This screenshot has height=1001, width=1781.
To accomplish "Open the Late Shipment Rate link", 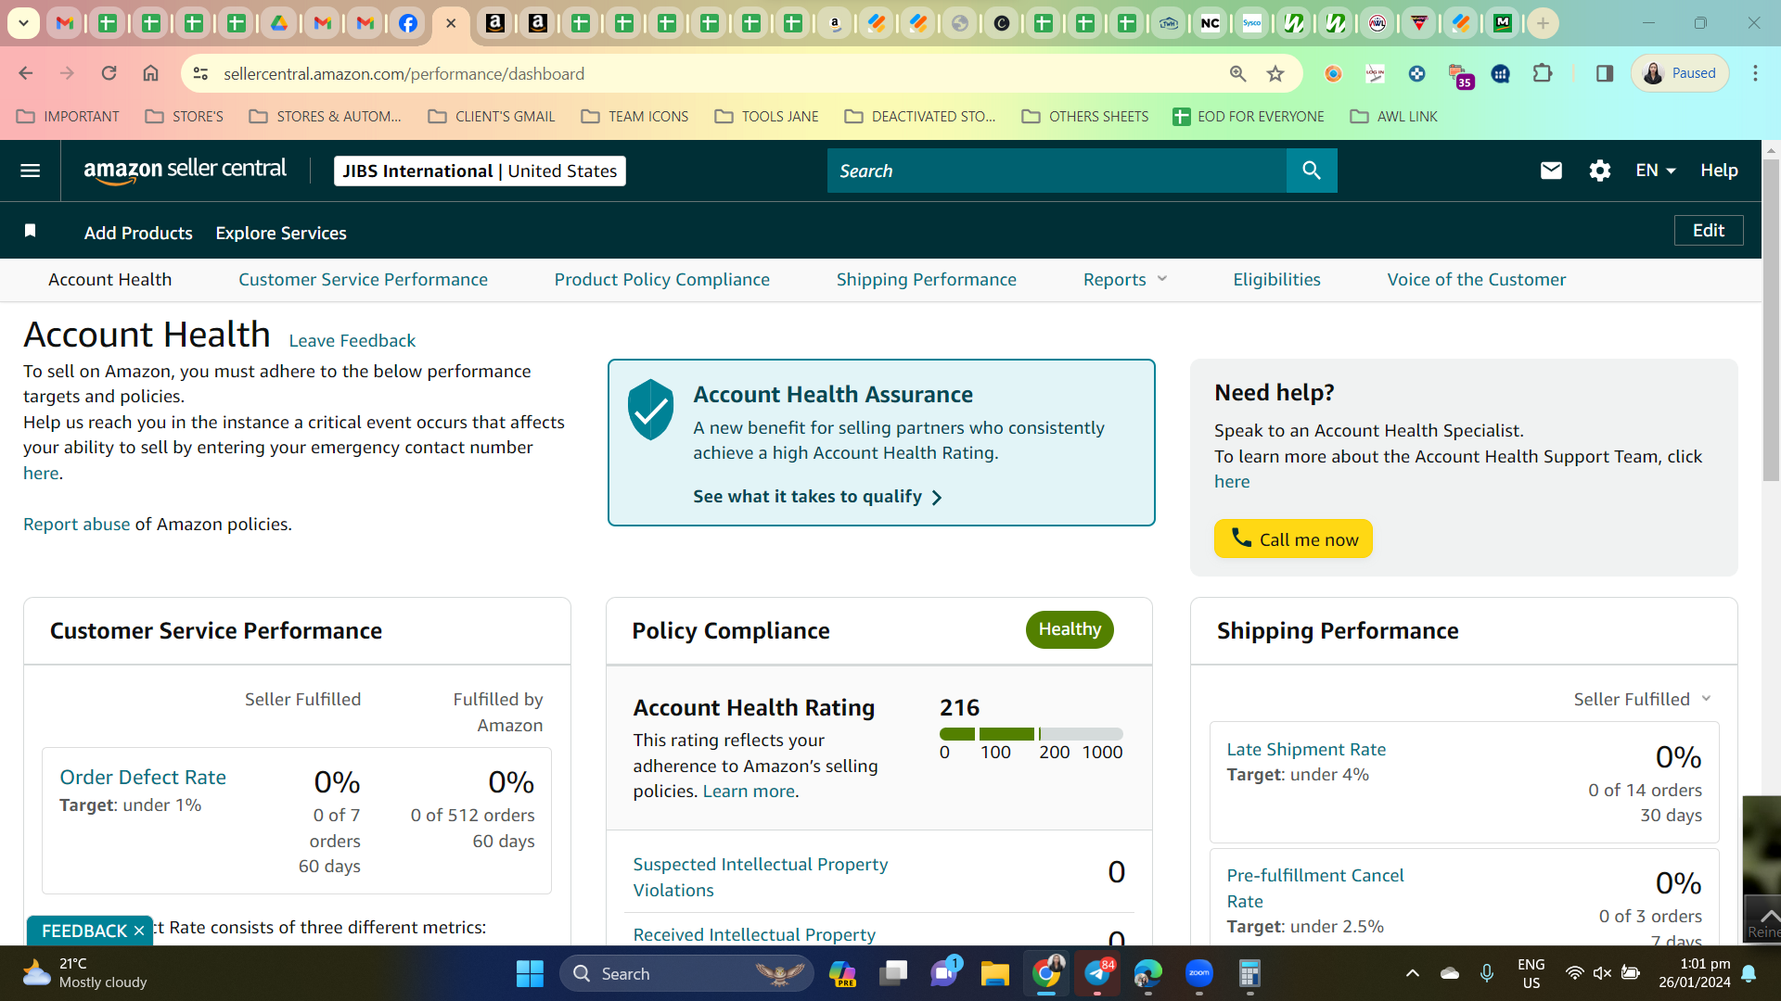I will 1306,749.
